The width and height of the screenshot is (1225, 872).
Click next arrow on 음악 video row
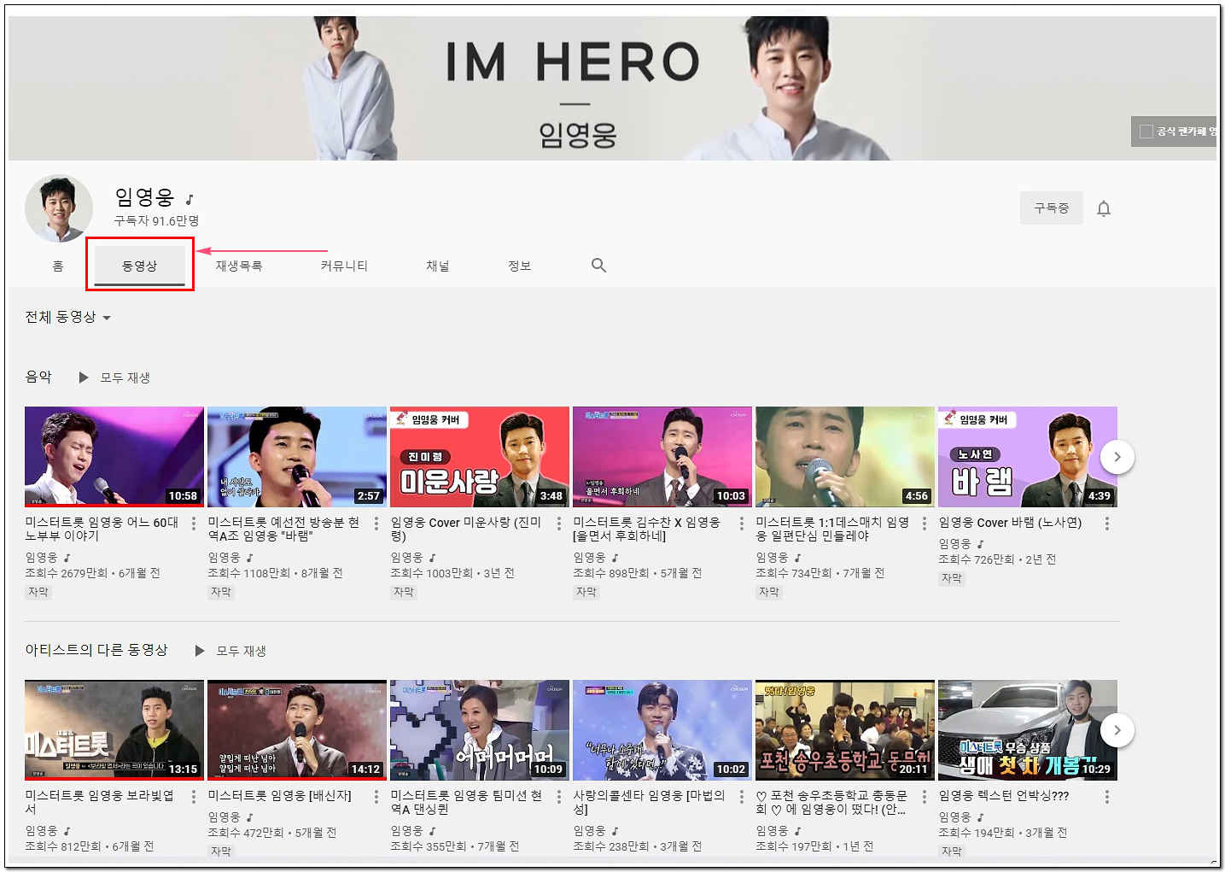[1117, 457]
